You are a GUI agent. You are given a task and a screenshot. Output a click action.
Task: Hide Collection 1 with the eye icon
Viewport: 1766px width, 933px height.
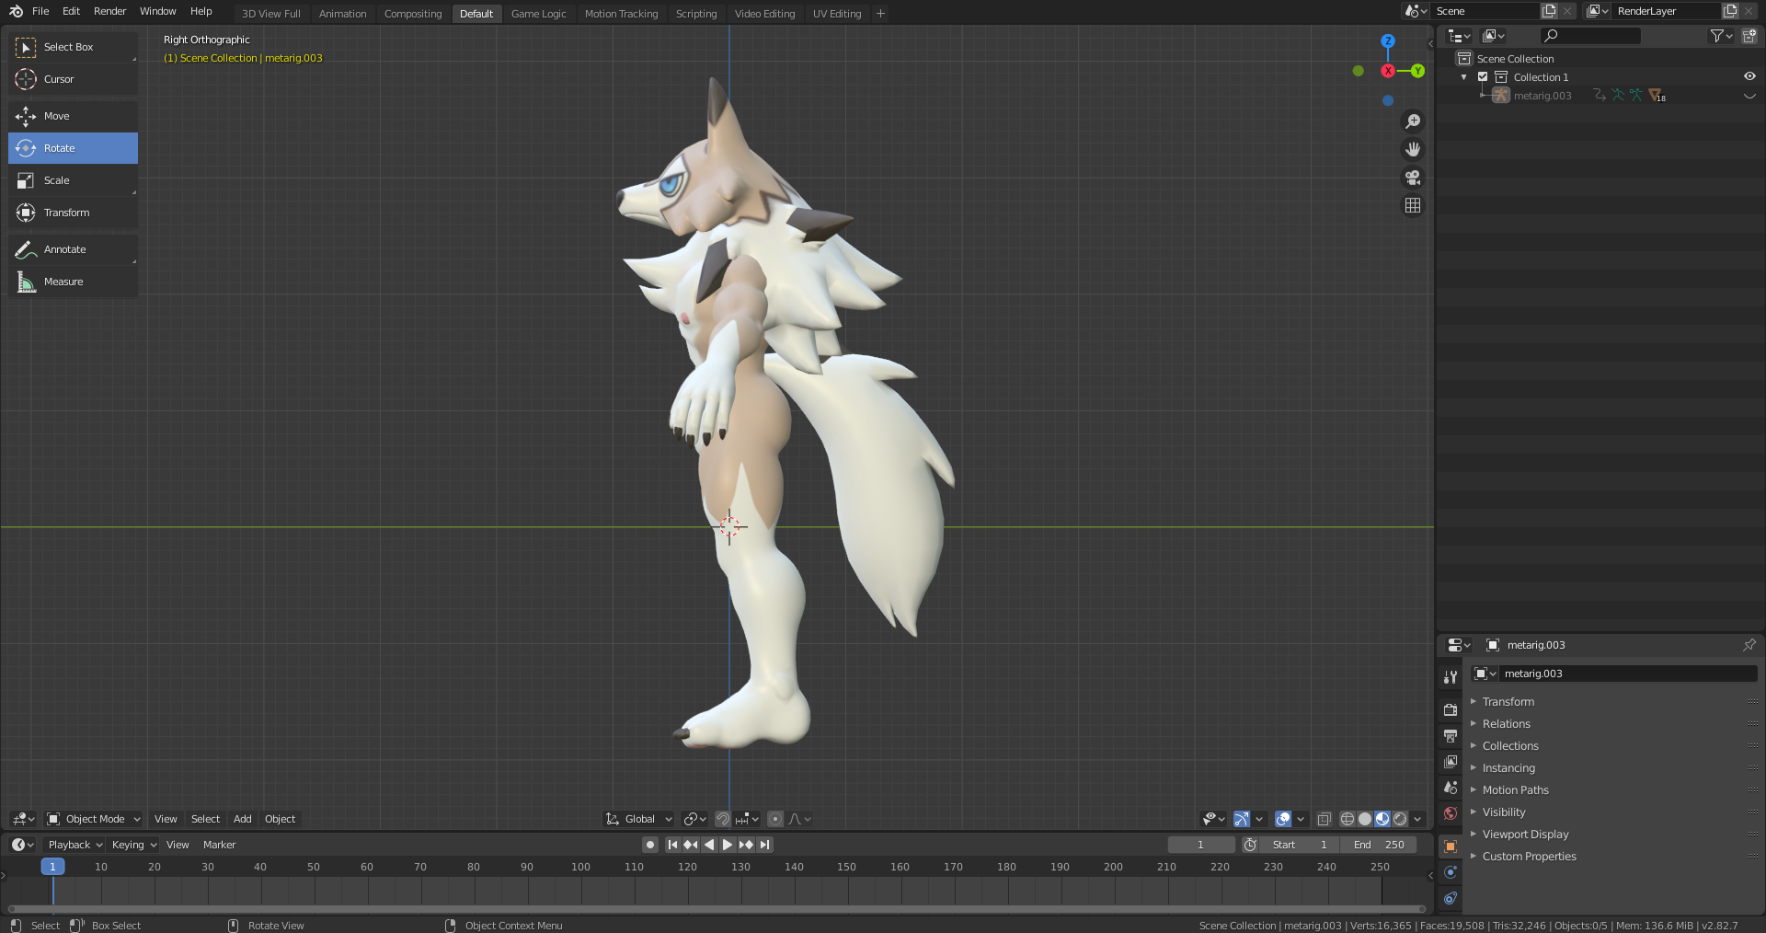1749,77
